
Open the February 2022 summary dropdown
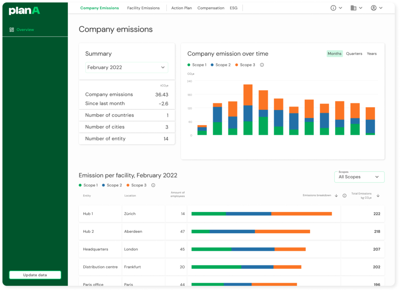point(127,67)
